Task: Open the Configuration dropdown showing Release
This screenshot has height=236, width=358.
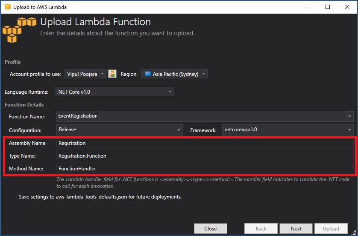Action: tap(120, 130)
